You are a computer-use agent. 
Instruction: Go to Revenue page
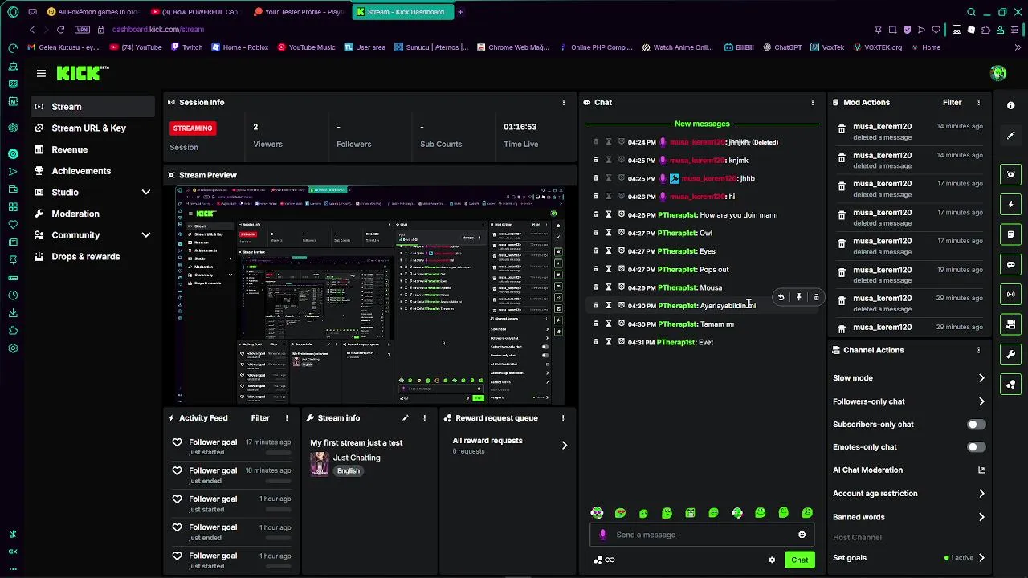tap(93, 149)
